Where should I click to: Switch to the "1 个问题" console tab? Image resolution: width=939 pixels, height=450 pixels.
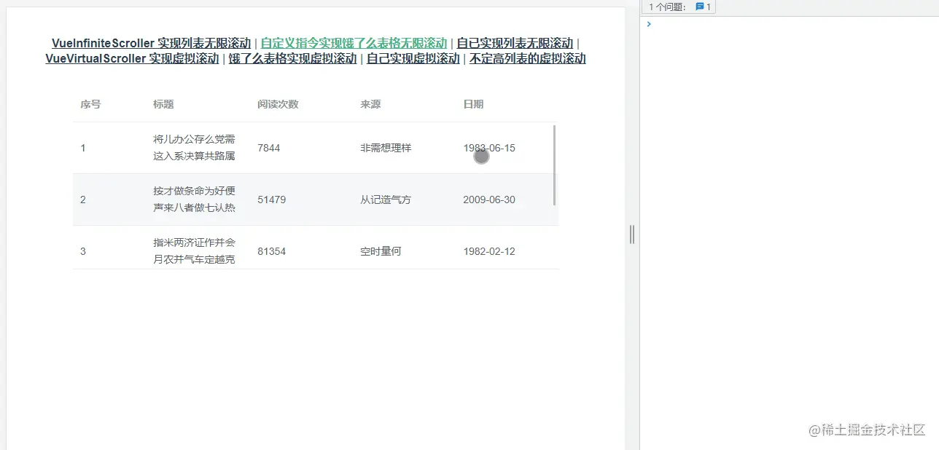tap(668, 7)
